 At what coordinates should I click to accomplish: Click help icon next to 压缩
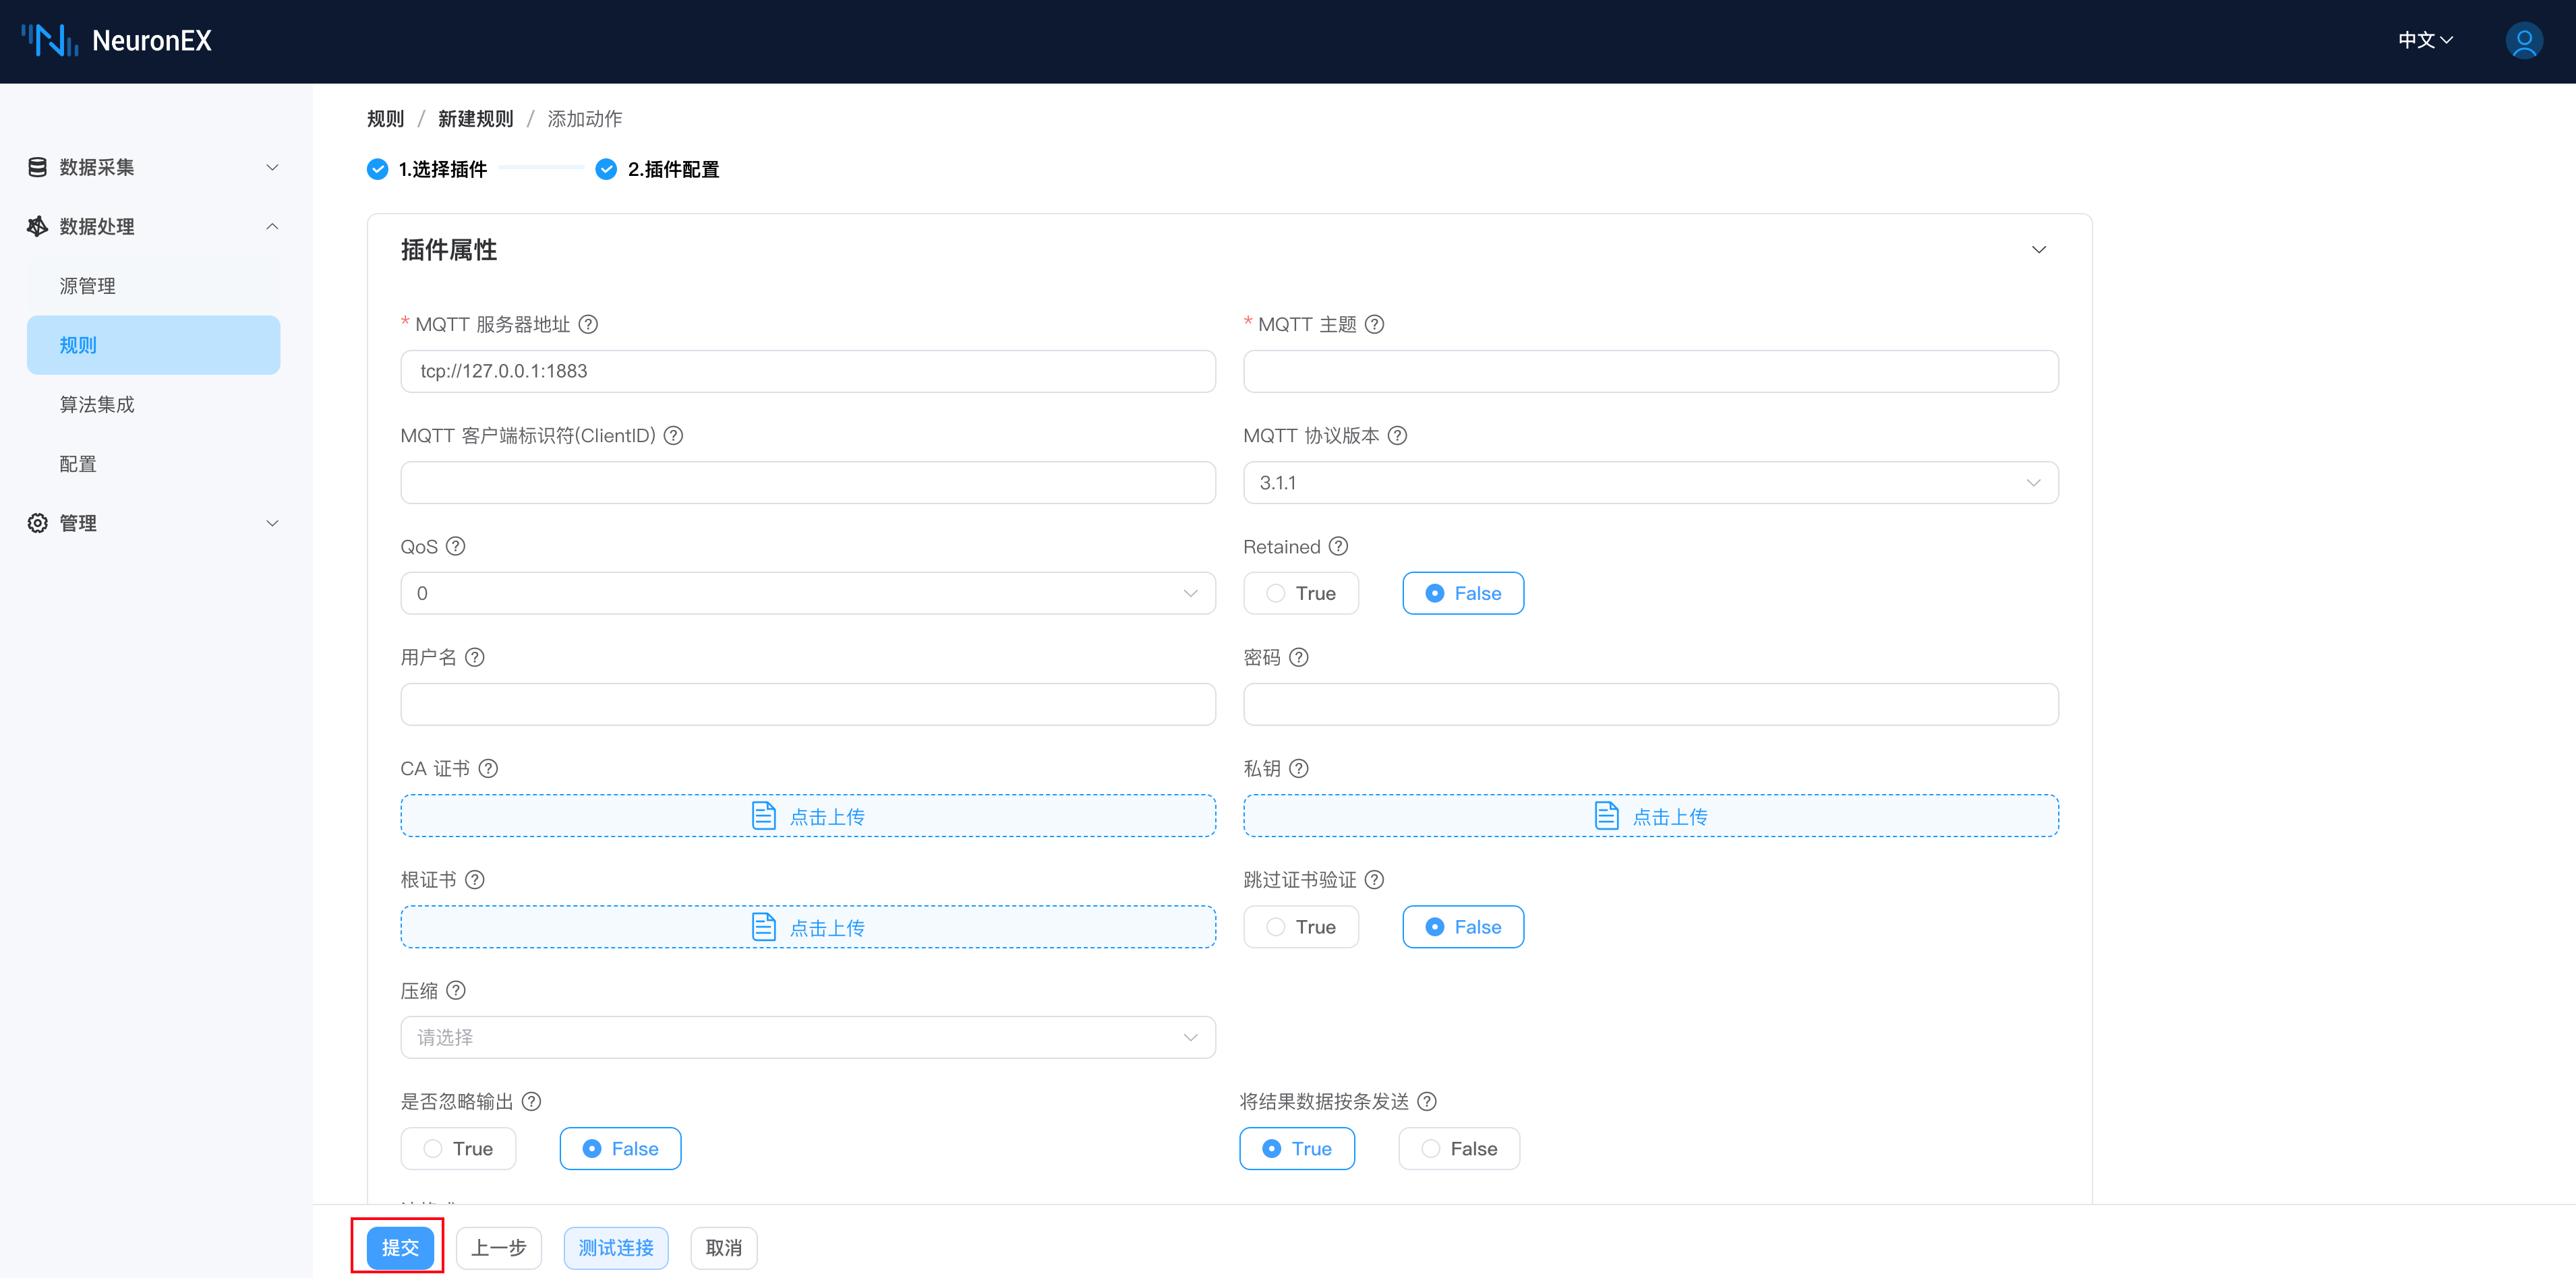click(x=455, y=990)
